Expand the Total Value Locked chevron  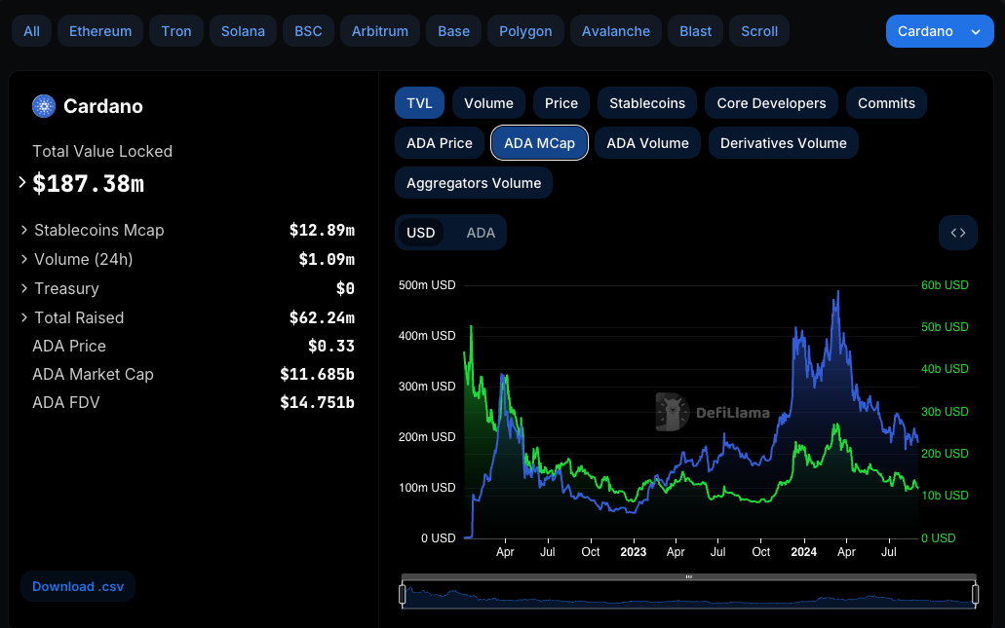tap(22, 182)
